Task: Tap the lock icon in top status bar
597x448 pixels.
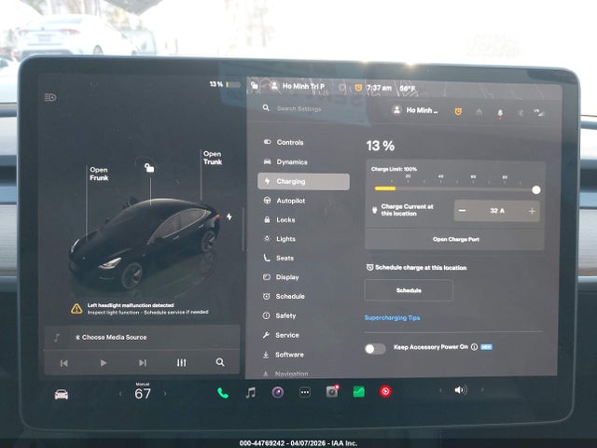Action: pyautogui.click(x=255, y=85)
